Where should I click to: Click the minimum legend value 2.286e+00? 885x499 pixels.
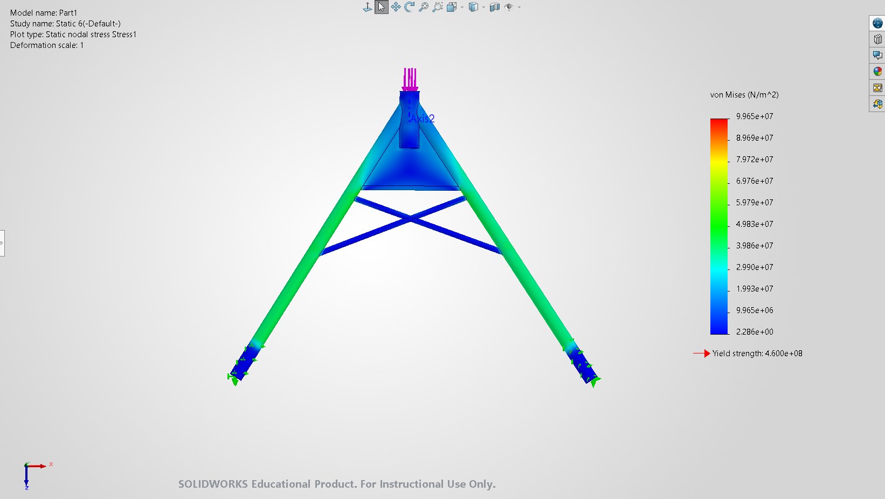[x=755, y=332]
